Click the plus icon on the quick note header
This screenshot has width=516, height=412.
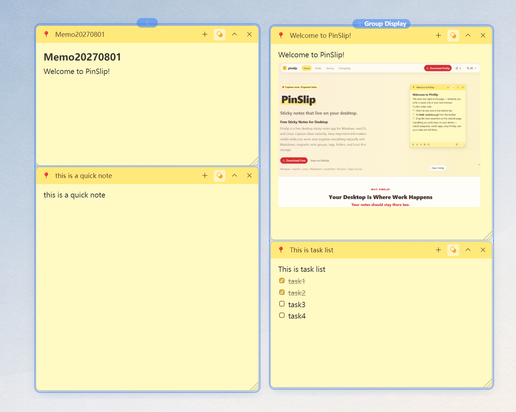[x=205, y=176]
